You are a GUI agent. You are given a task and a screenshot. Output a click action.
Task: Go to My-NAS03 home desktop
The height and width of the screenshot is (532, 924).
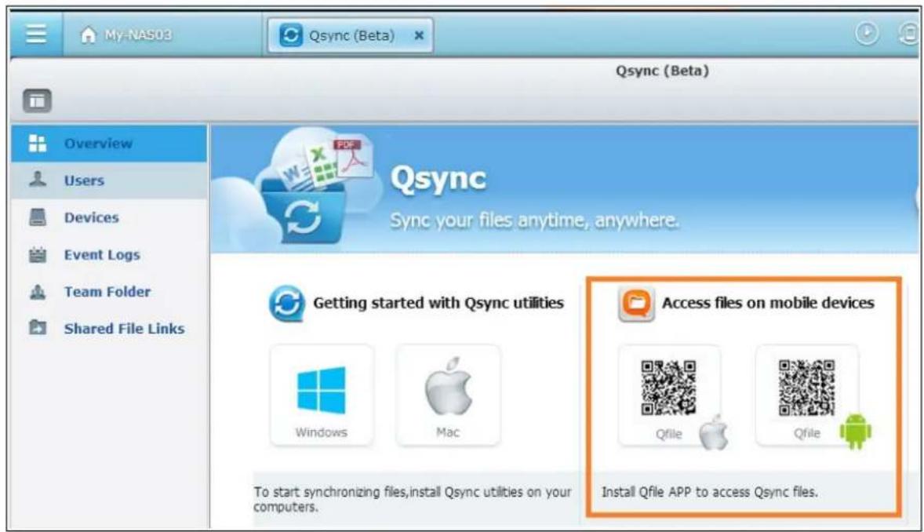click(126, 35)
